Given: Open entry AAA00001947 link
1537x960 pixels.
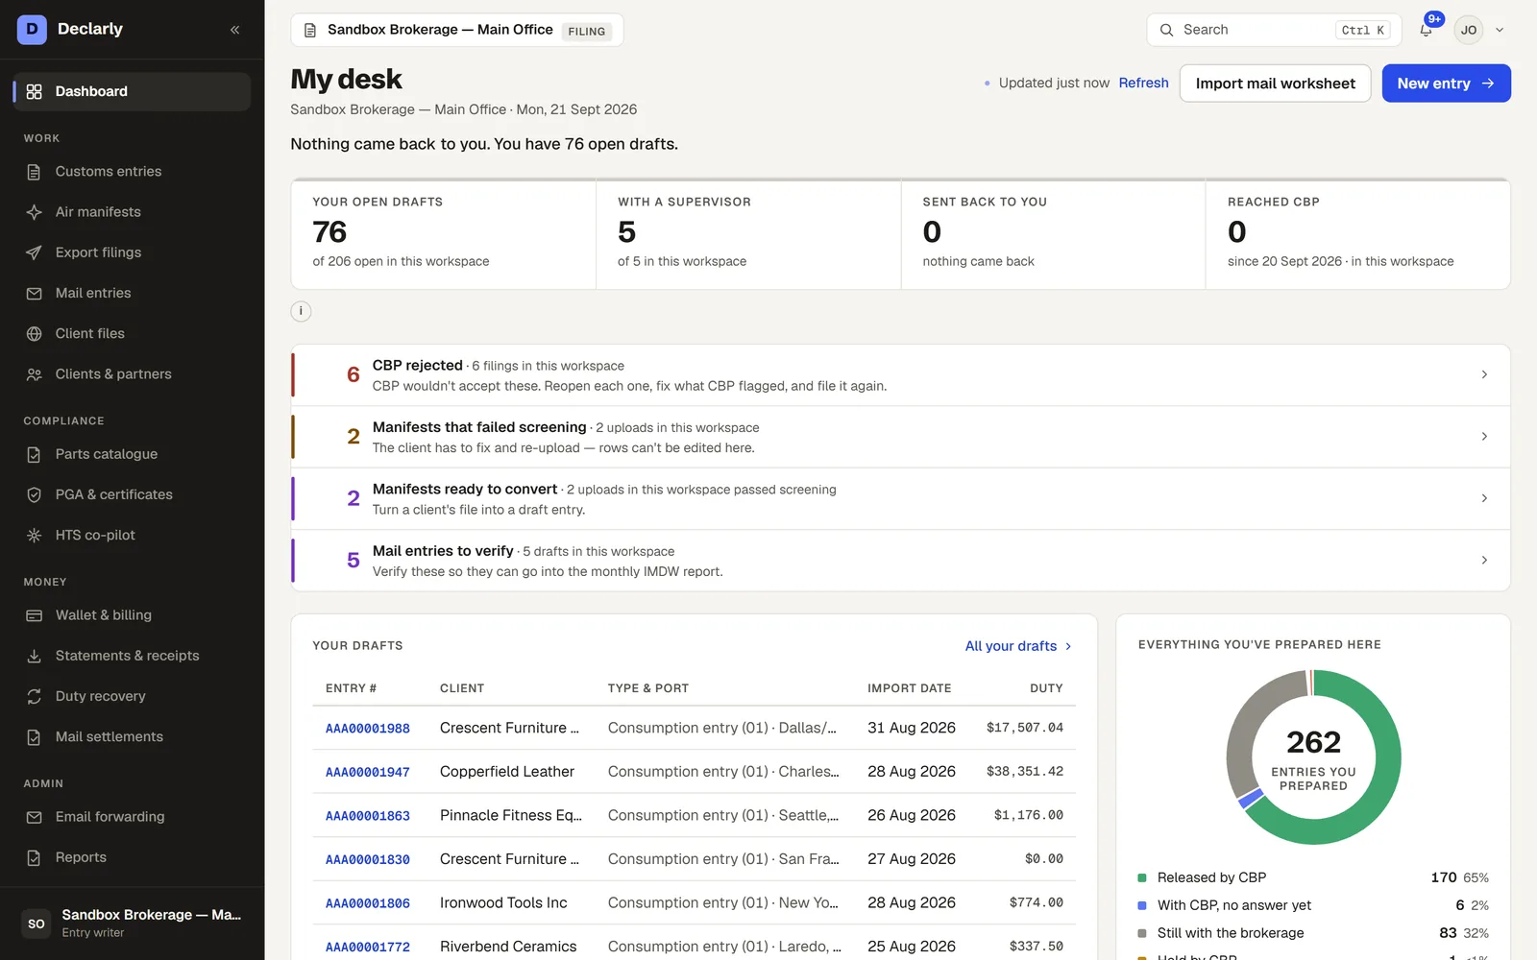Looking at the screenshot, I should coord(367,772).
